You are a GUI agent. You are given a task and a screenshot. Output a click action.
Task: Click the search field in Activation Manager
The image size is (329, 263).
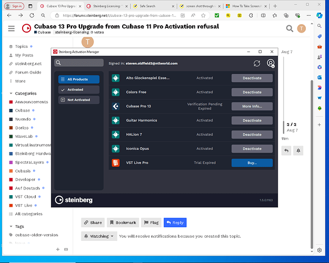click(79, 63)
